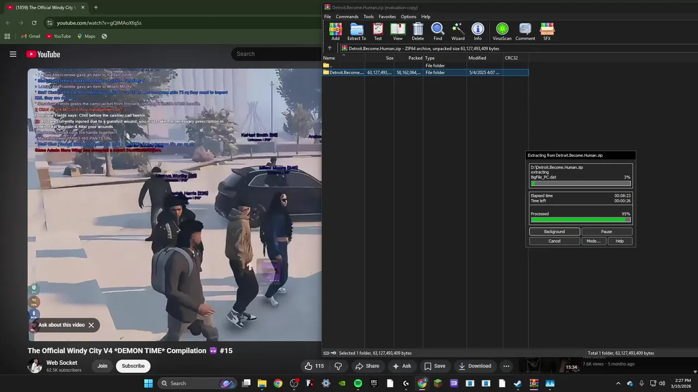This screenshot has height=392, width=698.
Task: Join the Web Socket channel
Action: (103, 366)
